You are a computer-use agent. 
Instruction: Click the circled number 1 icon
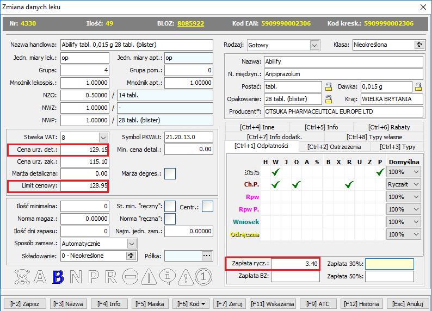[x=203, y=277]
